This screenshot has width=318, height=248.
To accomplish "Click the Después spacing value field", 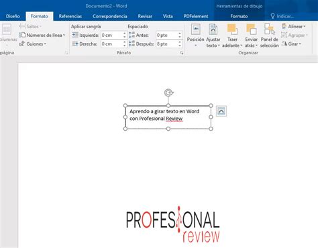I will [x=167, y=44].
